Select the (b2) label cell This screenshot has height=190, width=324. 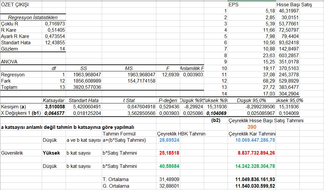[x=216, y=121]
